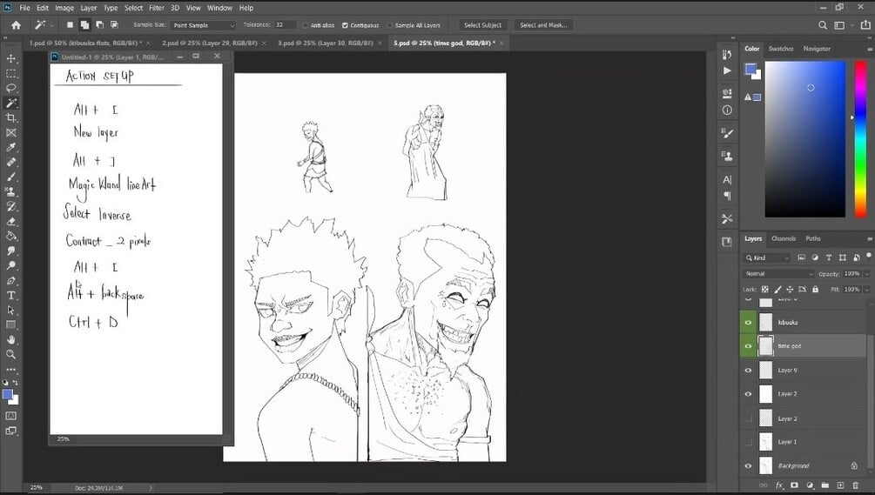Create a new layer with plus icon

[x=840, y=485]
